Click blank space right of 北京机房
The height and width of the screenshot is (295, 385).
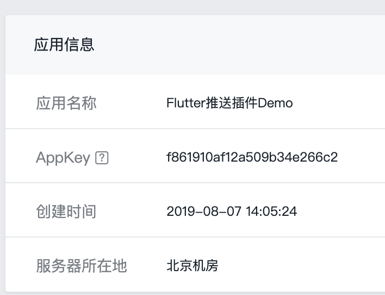(x=301, y=266)
